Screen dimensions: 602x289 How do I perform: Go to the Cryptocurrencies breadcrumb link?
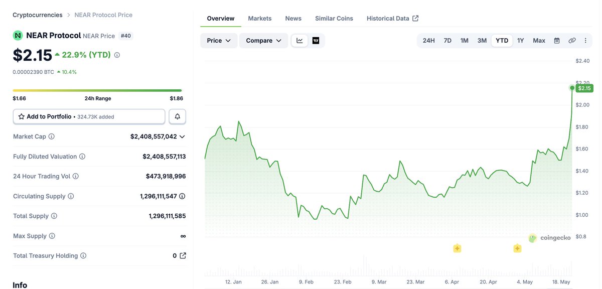coord(38,15)
